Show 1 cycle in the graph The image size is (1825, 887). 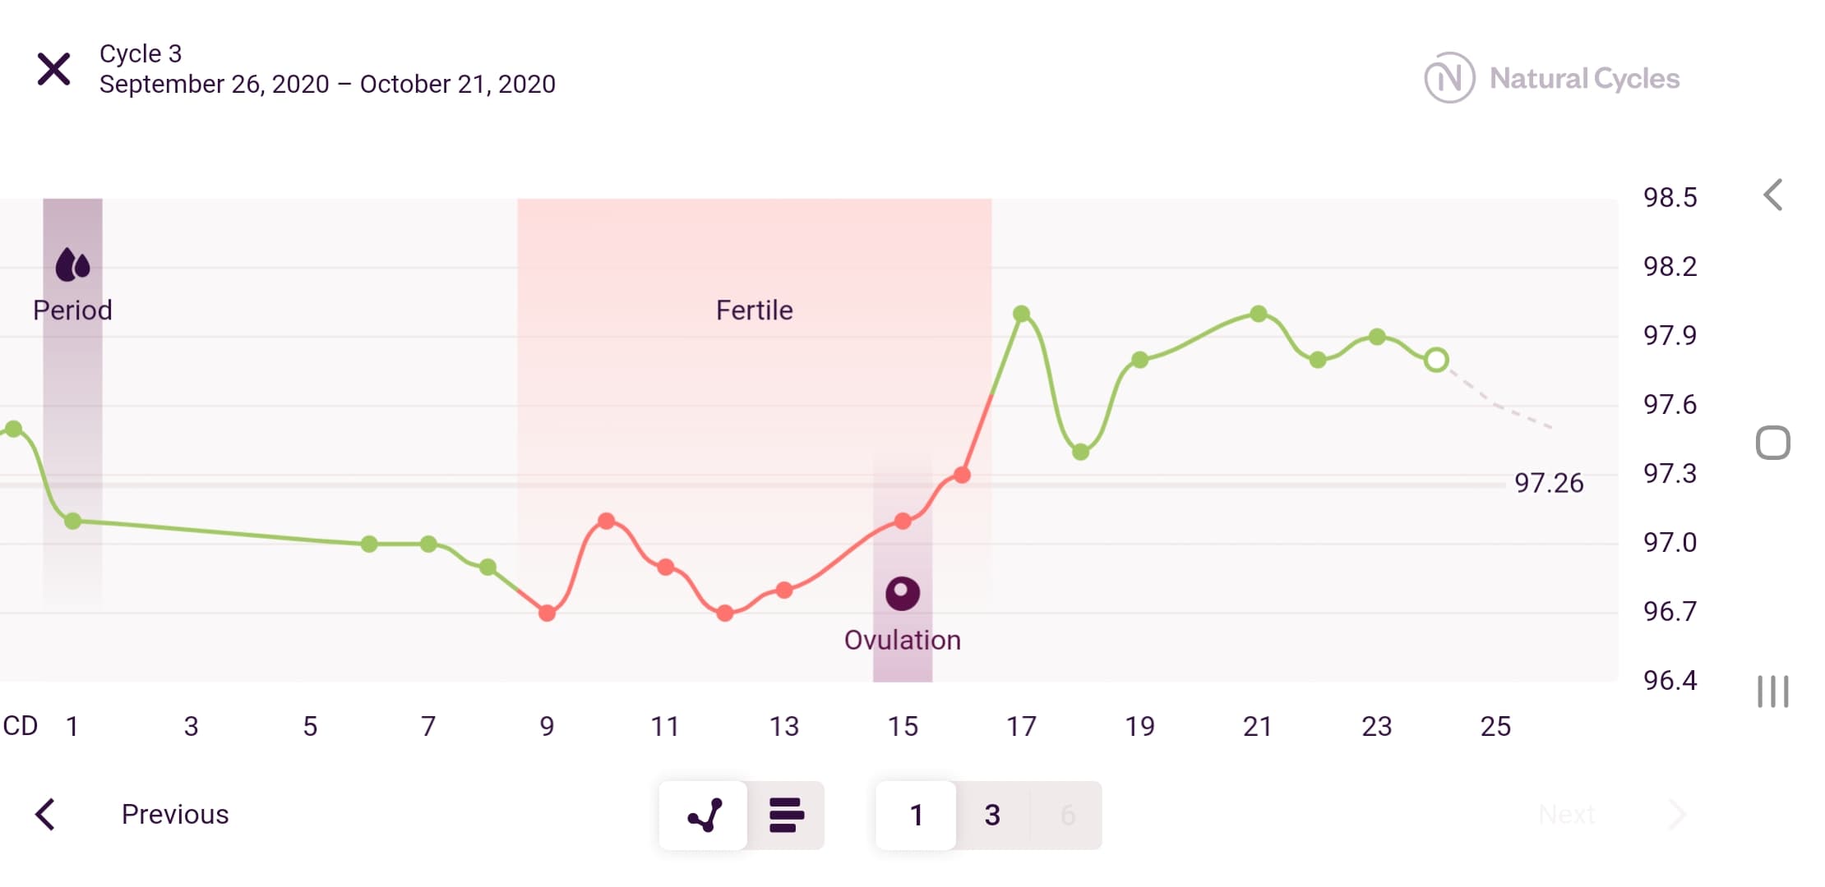(916, 815)
